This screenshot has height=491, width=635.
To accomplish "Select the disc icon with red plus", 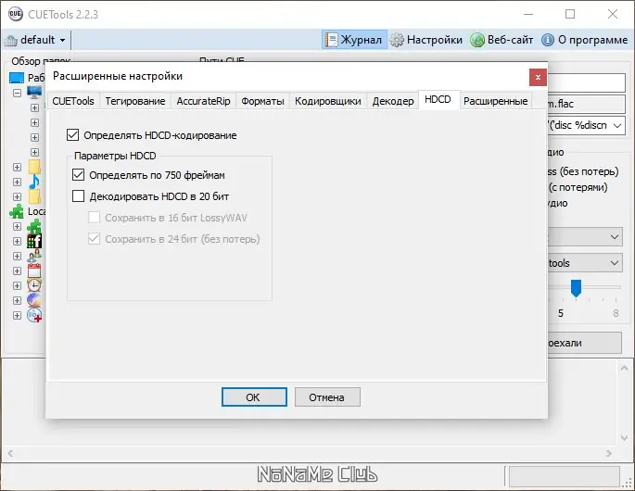I will 34,315.
